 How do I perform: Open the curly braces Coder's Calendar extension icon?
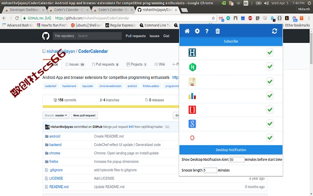pyautogui.click(x=279, y=18)
